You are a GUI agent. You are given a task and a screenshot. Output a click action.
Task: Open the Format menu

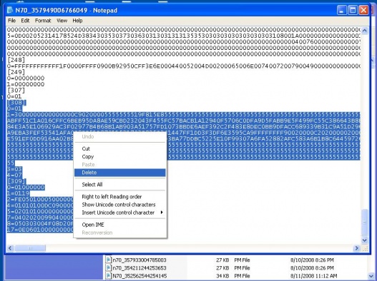[x=43, y=21]
